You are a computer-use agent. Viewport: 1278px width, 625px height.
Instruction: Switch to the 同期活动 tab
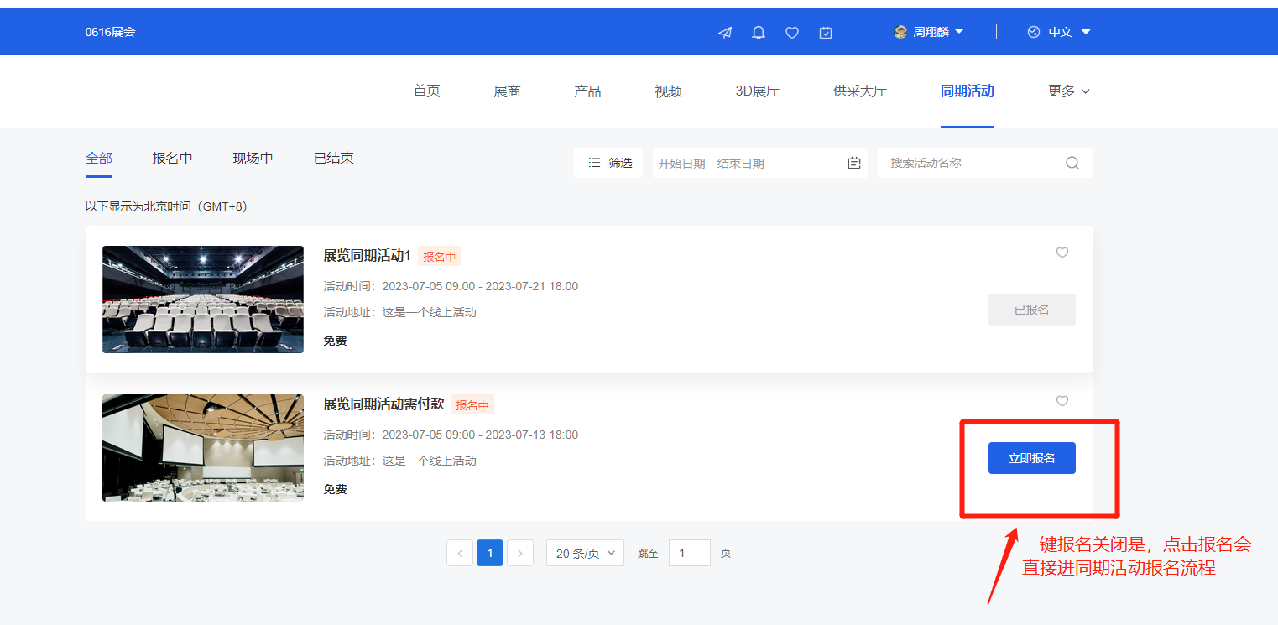pos(967,91)
